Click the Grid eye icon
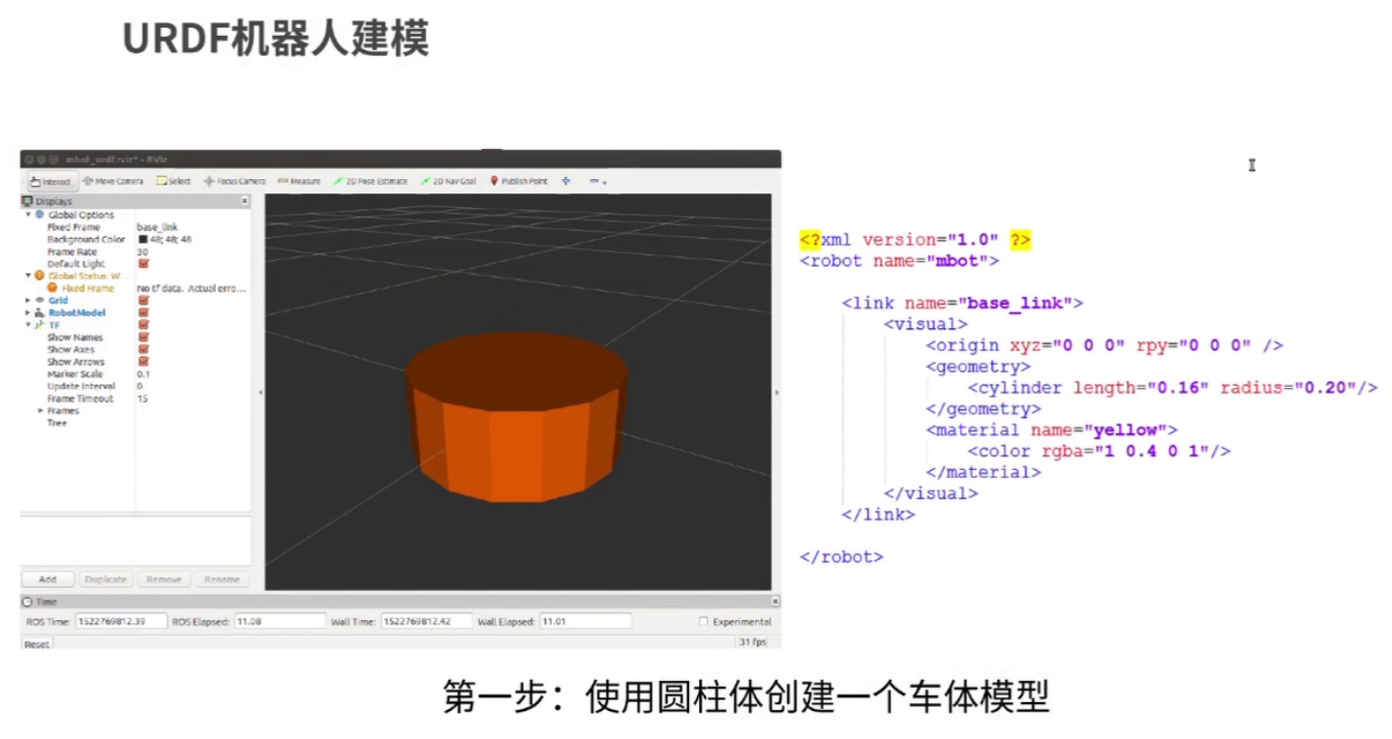Viewport: 1392px width, 739px height. tap(40, 300)
